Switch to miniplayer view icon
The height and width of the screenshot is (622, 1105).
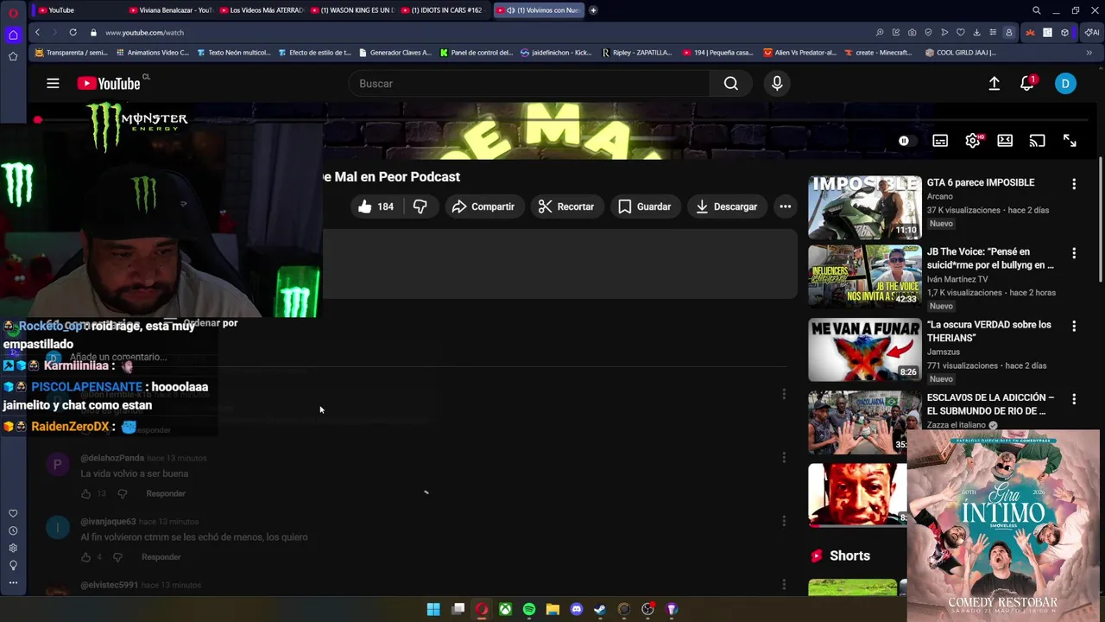pos(1005,141)
